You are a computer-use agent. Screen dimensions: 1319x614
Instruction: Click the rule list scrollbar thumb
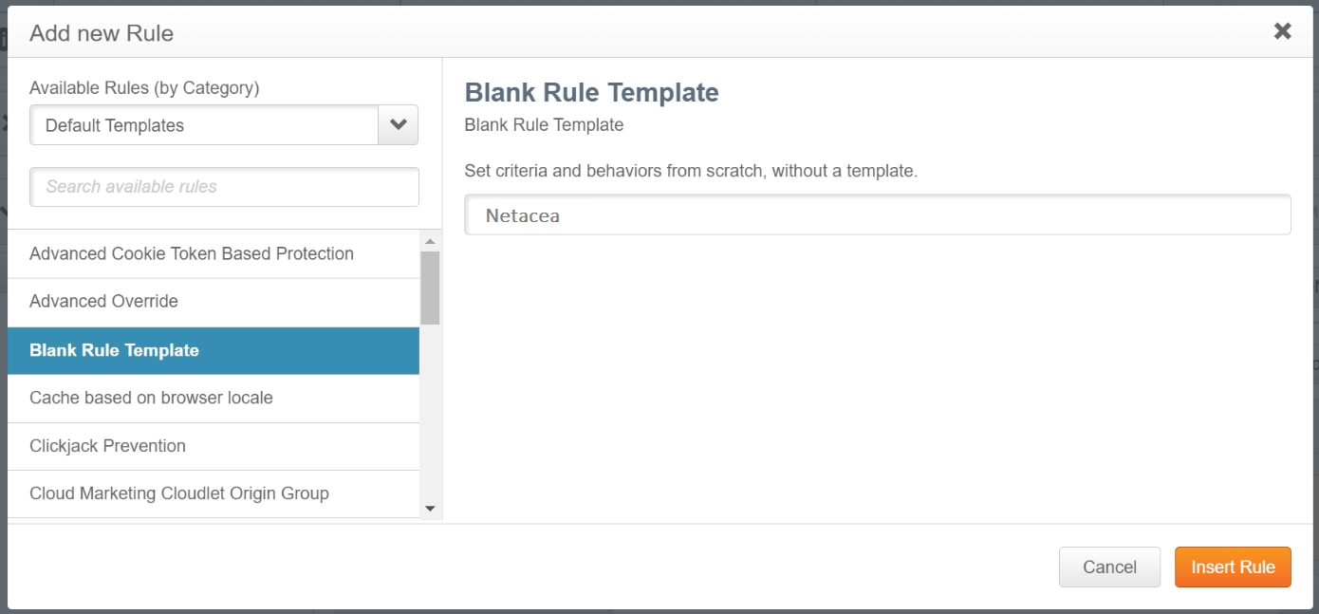pyautogui.click(x=430, y=288)
